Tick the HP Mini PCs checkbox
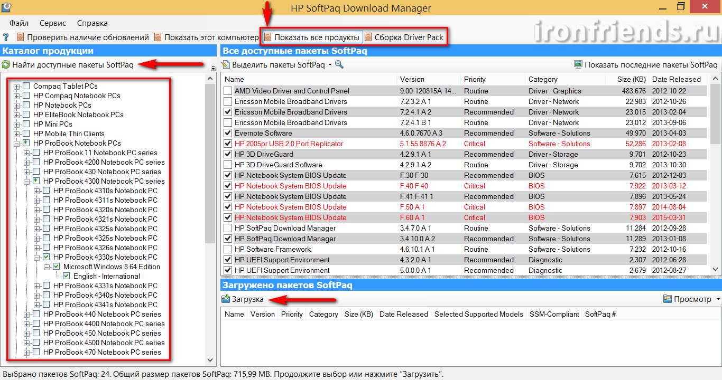Viewport: 722px width, 380px height. [x=26, y=124]
